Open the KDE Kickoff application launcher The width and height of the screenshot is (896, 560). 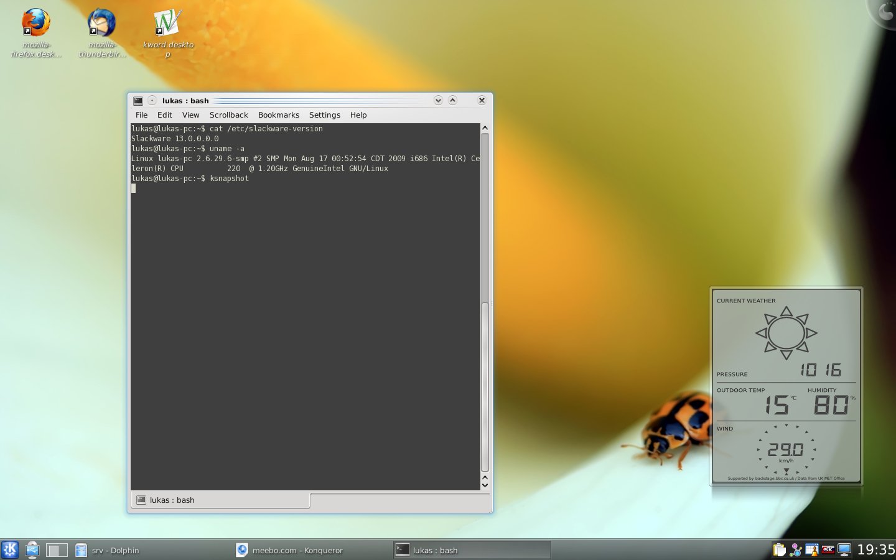pyautogui.click(x=10, y=550)
